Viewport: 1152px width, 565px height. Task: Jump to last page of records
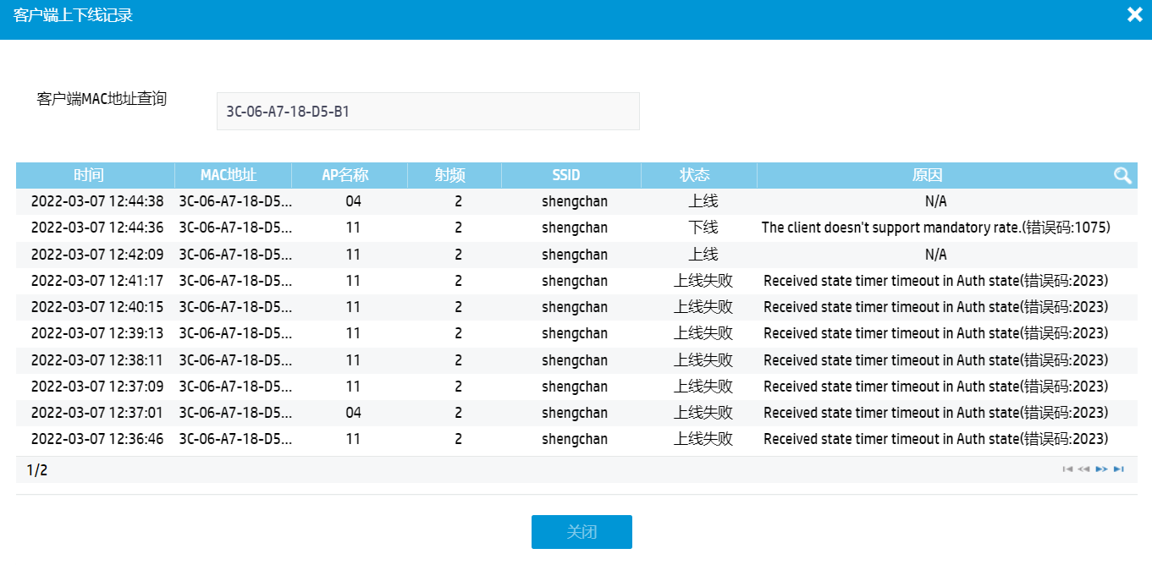1119,469
